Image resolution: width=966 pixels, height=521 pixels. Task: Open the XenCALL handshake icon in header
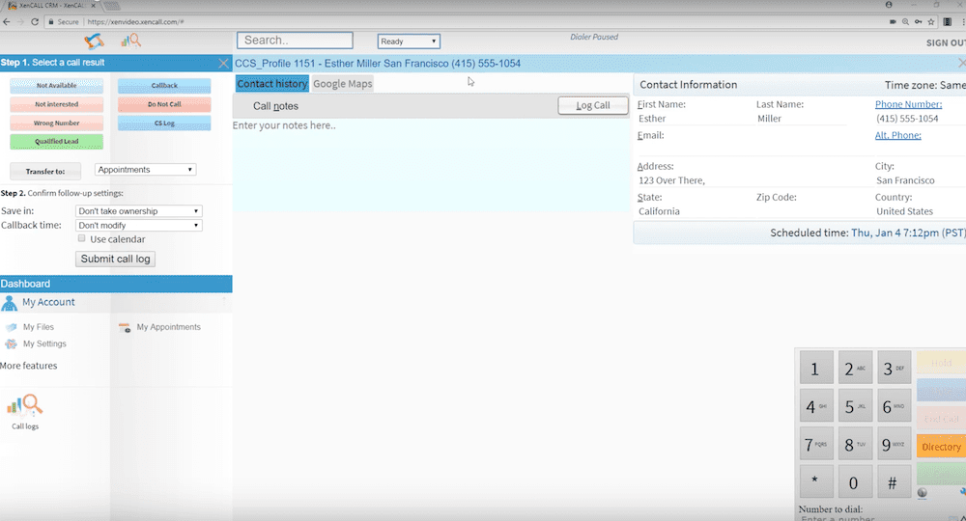click(x=95, y=41)
